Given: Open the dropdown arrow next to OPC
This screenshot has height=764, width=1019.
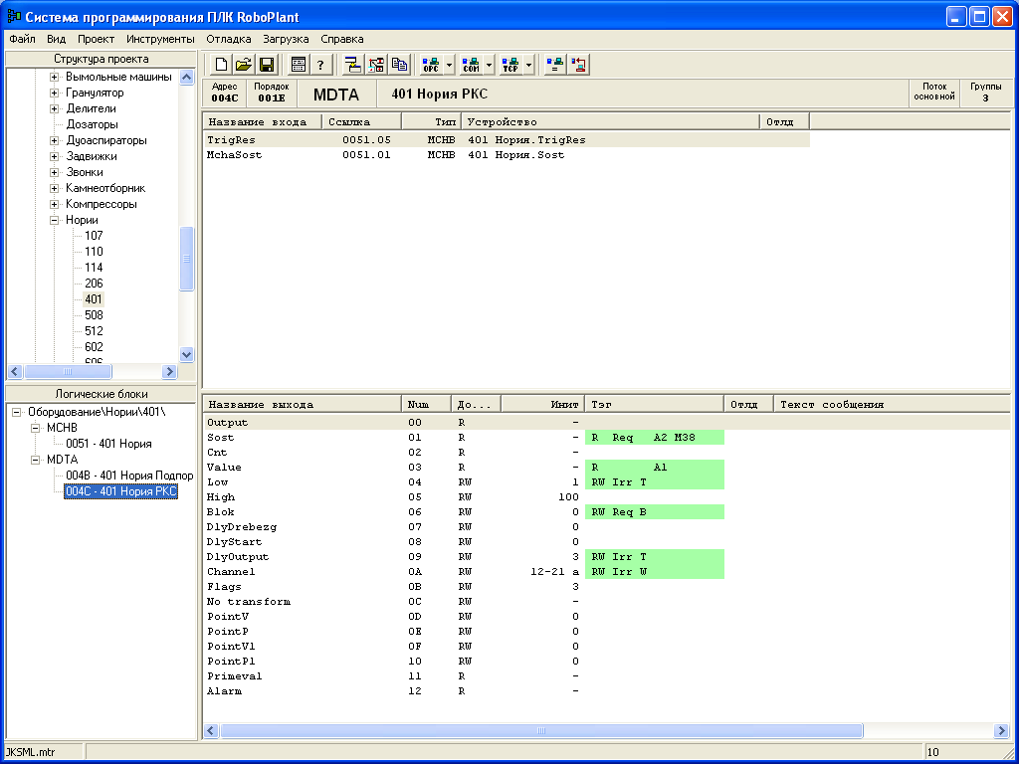Looking at the screenshot, I should pos(450,65).
